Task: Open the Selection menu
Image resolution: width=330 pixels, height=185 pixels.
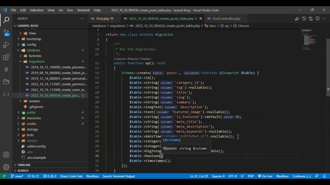Action: click(x=37, y=10)
